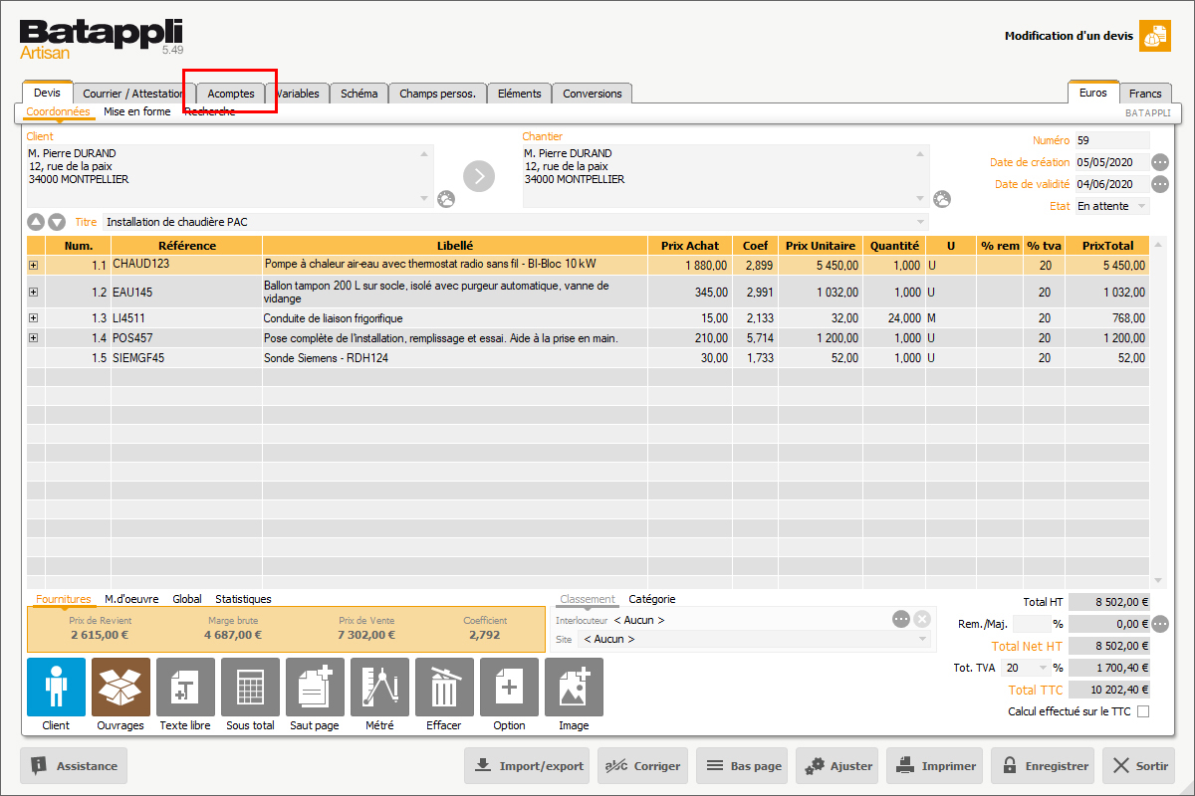This screenshot has width=1195, height=796.
Task: Add an Option line
Action: tap(509, 687)
